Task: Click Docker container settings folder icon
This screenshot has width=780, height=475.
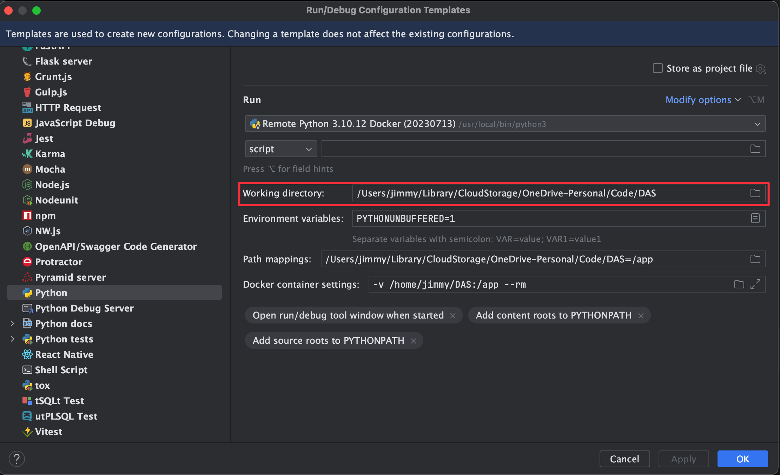Action: coord(739,284)
